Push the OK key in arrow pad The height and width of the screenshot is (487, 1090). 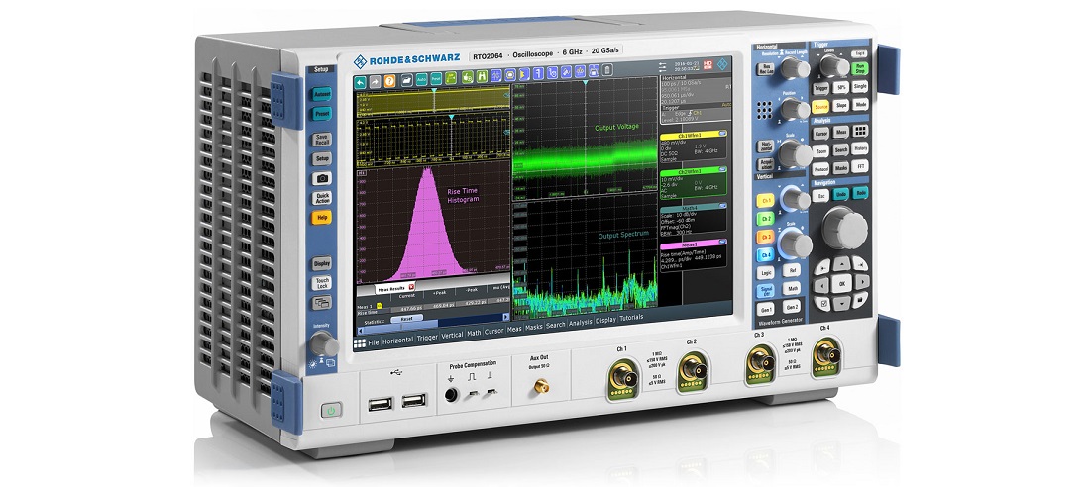click(842, 283)
